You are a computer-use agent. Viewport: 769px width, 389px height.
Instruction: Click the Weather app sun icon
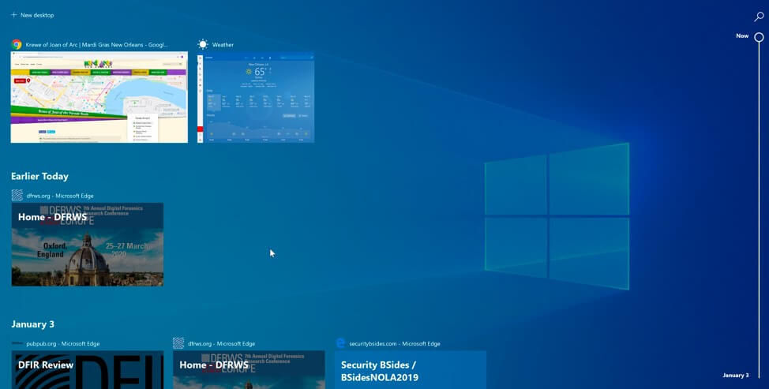[203, 45]
